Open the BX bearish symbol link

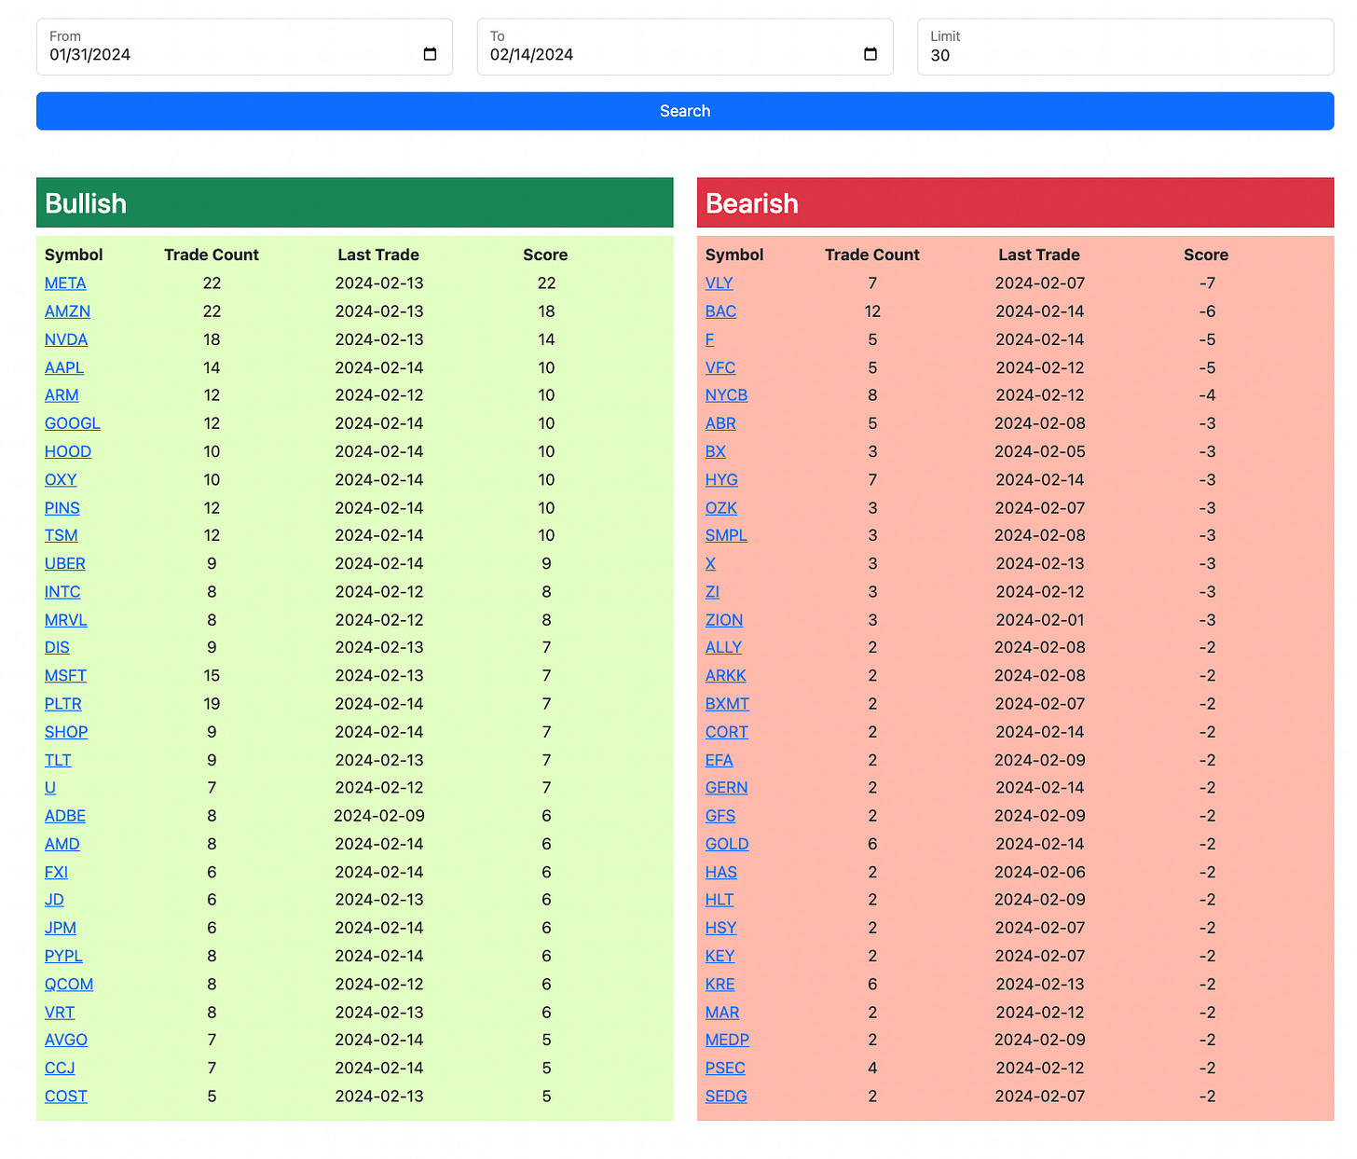click(716, 451)
